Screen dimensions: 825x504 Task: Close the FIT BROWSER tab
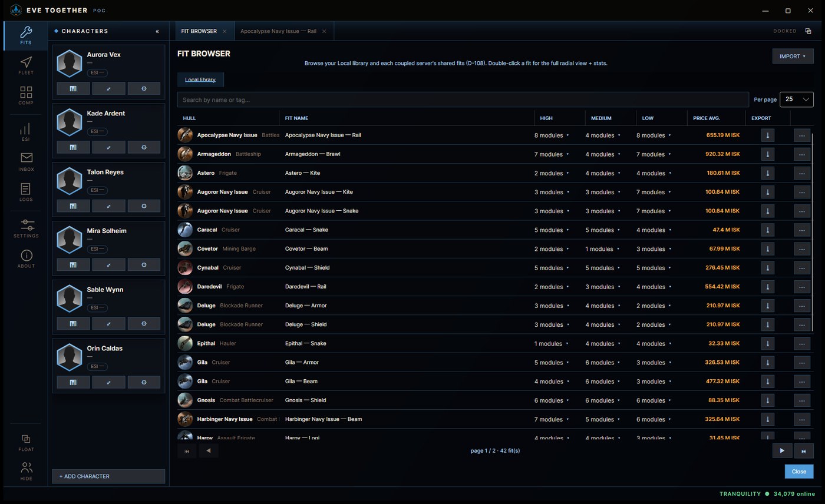click(x=225, y=31)
